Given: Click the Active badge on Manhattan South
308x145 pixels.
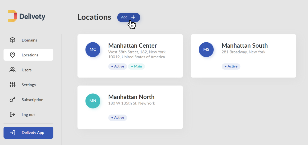Looking at the screenshot, I should (231, 66).
